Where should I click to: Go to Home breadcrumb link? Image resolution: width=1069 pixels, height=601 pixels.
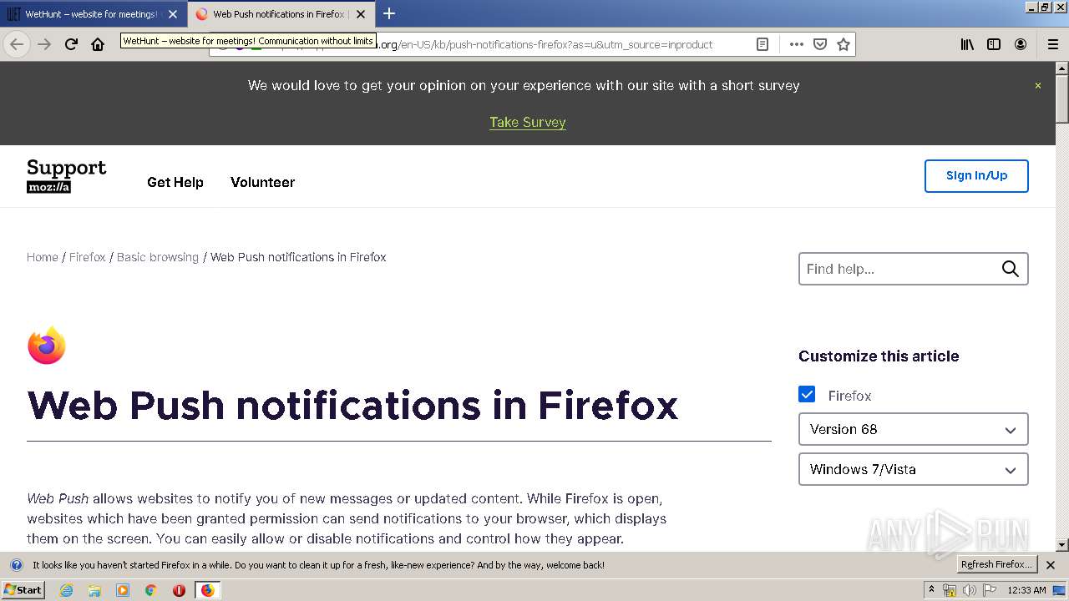[43, 257]
